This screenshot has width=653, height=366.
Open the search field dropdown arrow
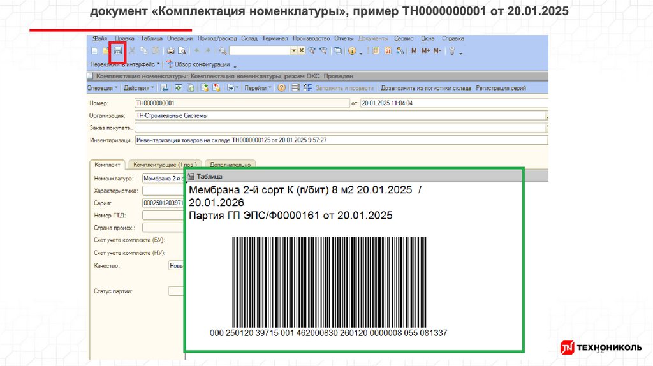[293, 51]
